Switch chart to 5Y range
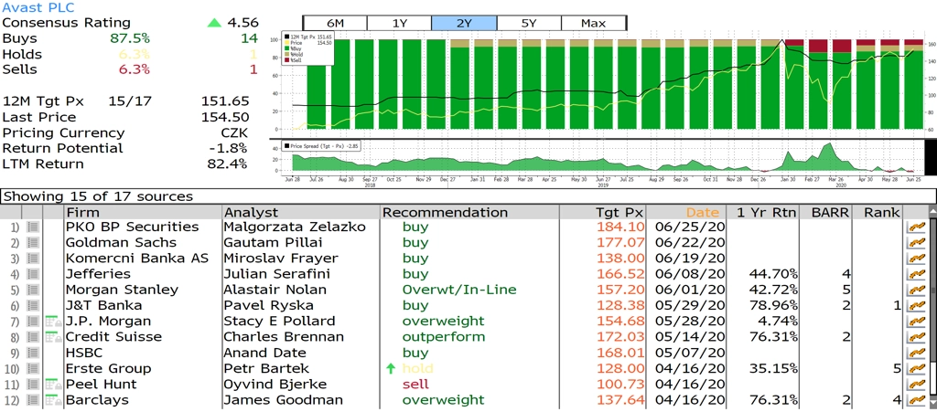937x412 pixels. click(529, 23)
